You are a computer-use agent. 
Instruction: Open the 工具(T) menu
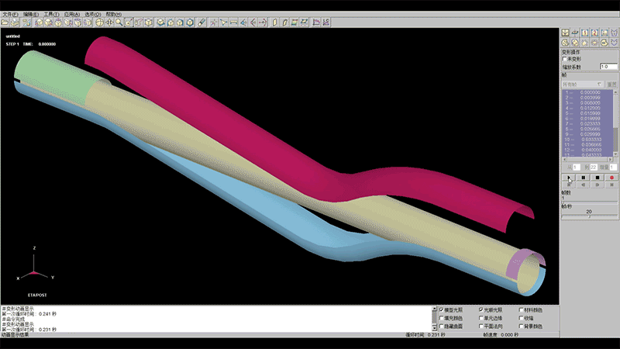[50, 14]
